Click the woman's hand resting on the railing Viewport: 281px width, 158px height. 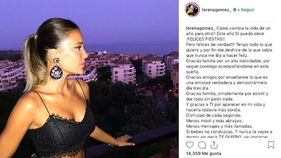pyautogui.click(x=124, y=141)
